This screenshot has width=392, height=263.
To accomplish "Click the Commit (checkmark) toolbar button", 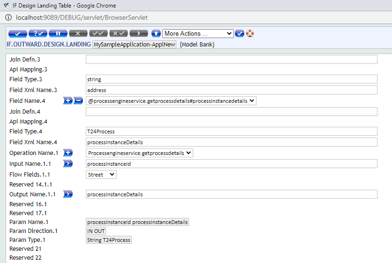I will click(17, 34).
